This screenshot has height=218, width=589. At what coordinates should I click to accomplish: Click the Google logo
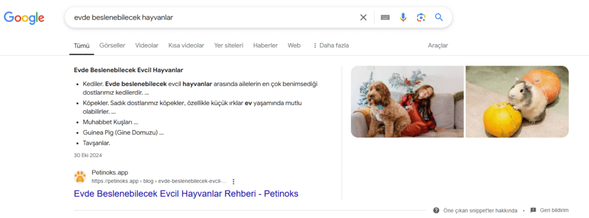coord(24,18)
